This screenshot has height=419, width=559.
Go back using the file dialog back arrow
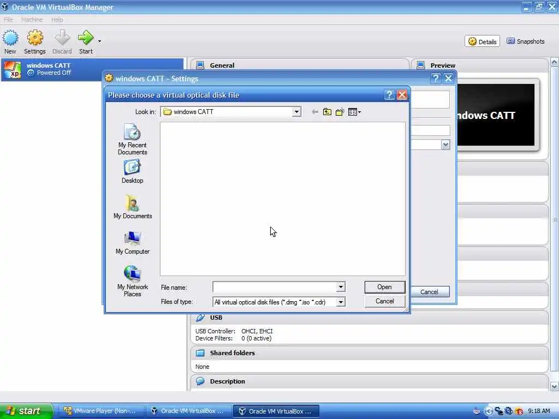[314, 112]
